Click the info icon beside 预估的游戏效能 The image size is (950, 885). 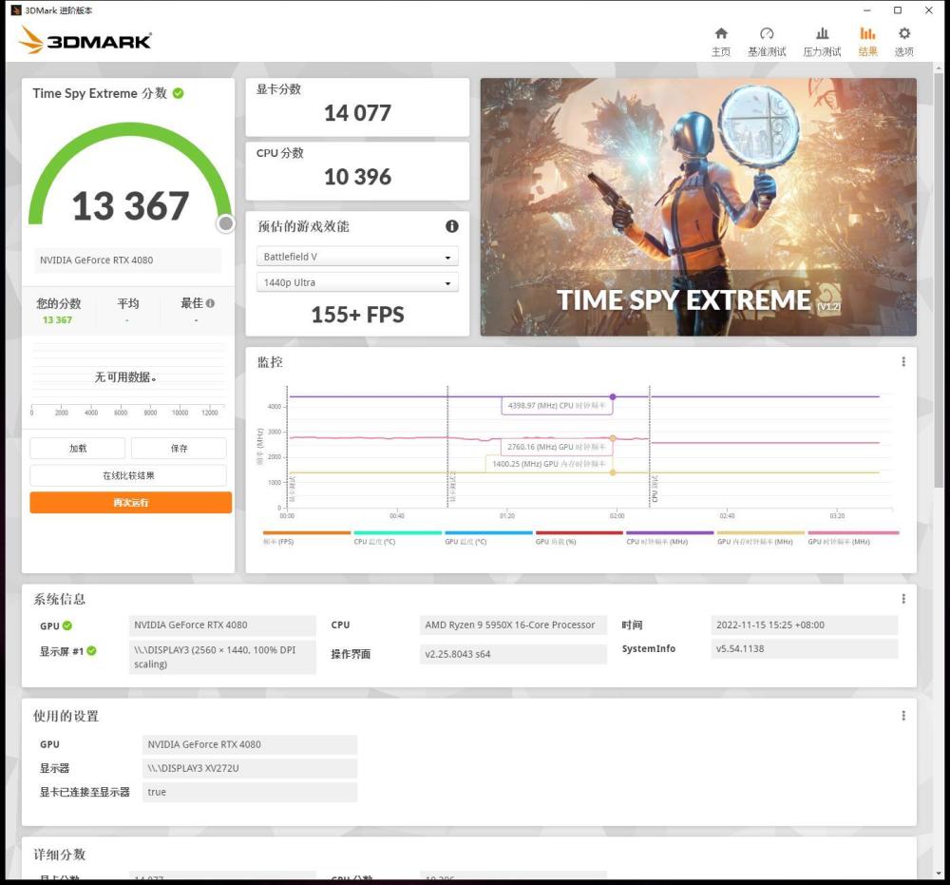[x=452, y=226]
